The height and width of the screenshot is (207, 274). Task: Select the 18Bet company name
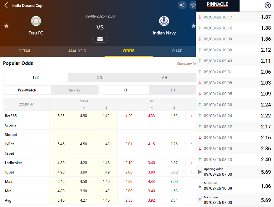(9, 172)
